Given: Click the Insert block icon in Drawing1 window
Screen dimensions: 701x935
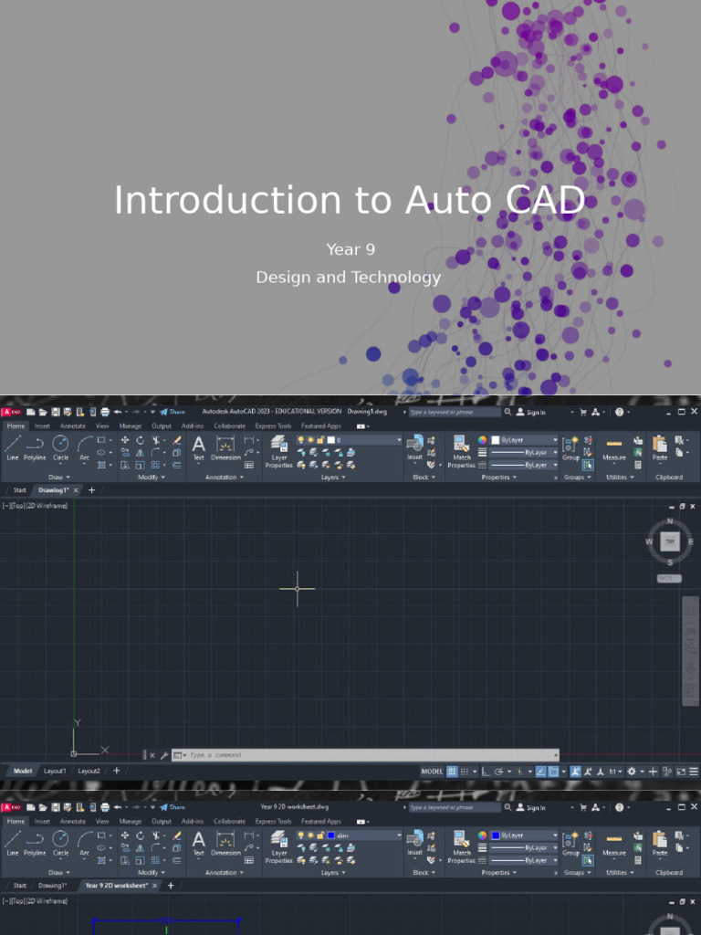Looking at the screenshot, I should click(x=415, y=447).
